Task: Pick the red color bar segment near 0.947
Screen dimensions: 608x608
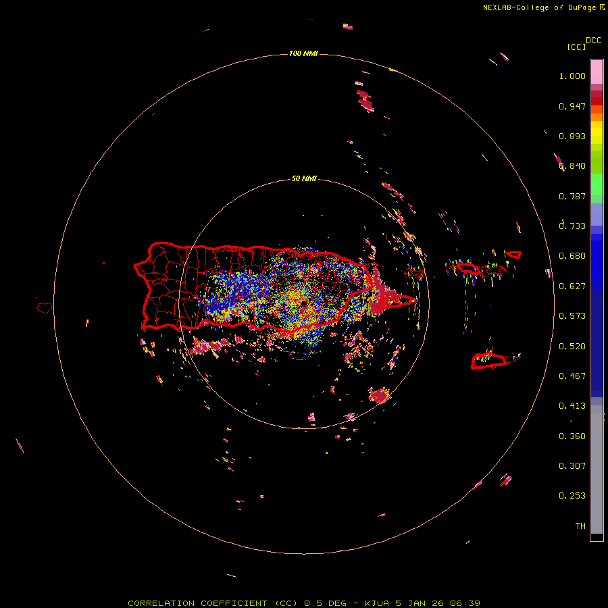Action: tap(597, 101)
